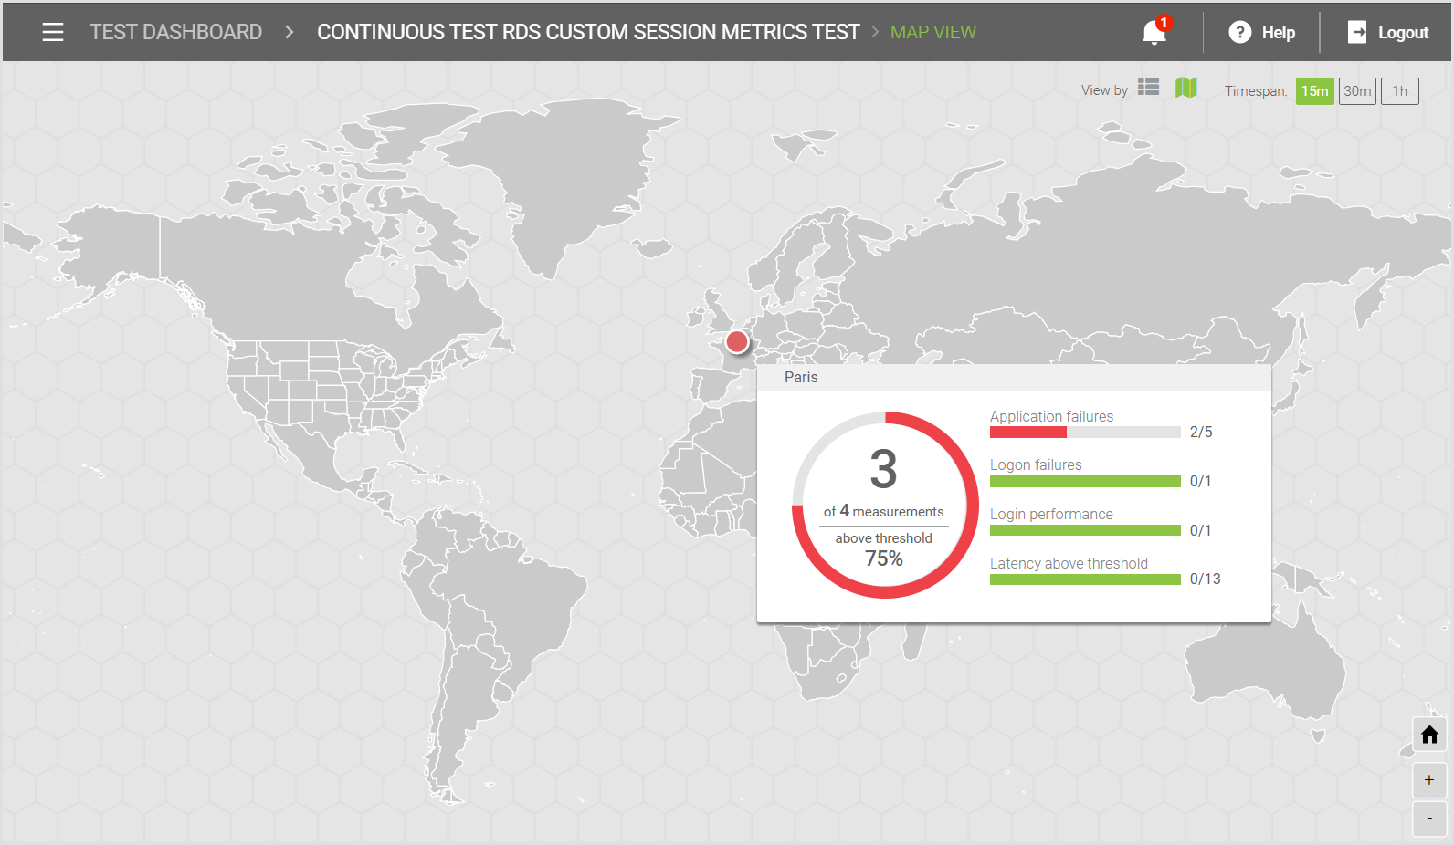Select the map view icon
1454x845 pixels.
tap(1185, 88)
